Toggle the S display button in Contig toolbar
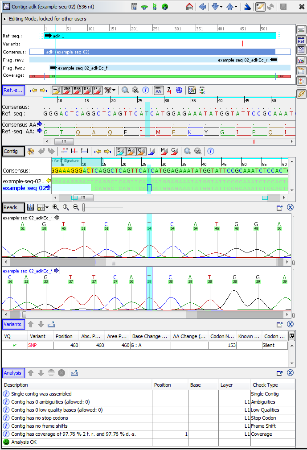This screenshot has height=450, width=307. 120,151
